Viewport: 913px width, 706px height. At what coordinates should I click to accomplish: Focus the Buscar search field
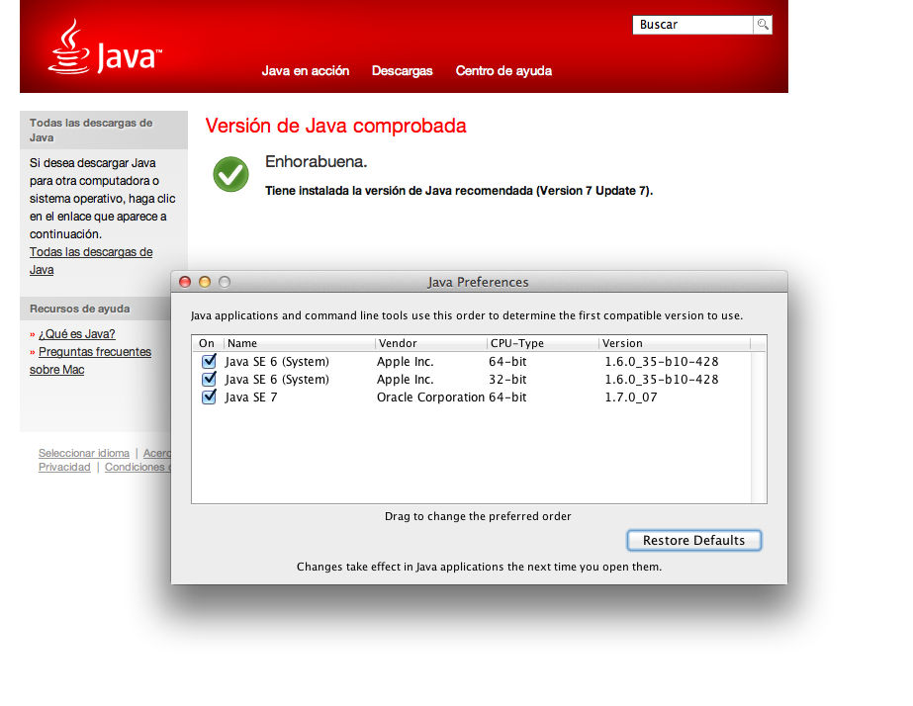(692, 25)
